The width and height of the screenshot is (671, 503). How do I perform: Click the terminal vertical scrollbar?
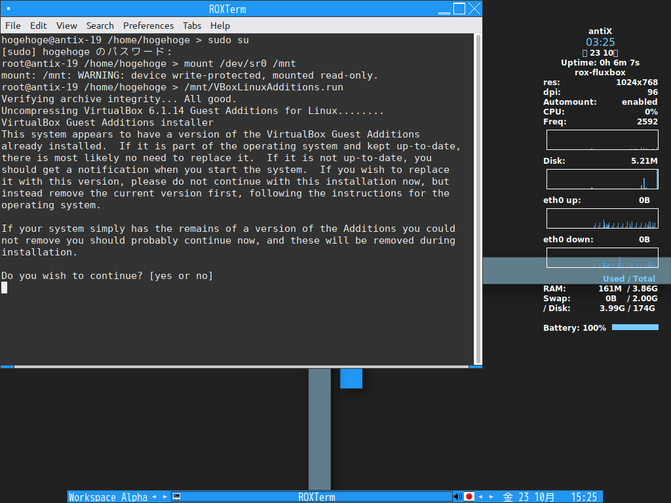[x=478, y=199]
